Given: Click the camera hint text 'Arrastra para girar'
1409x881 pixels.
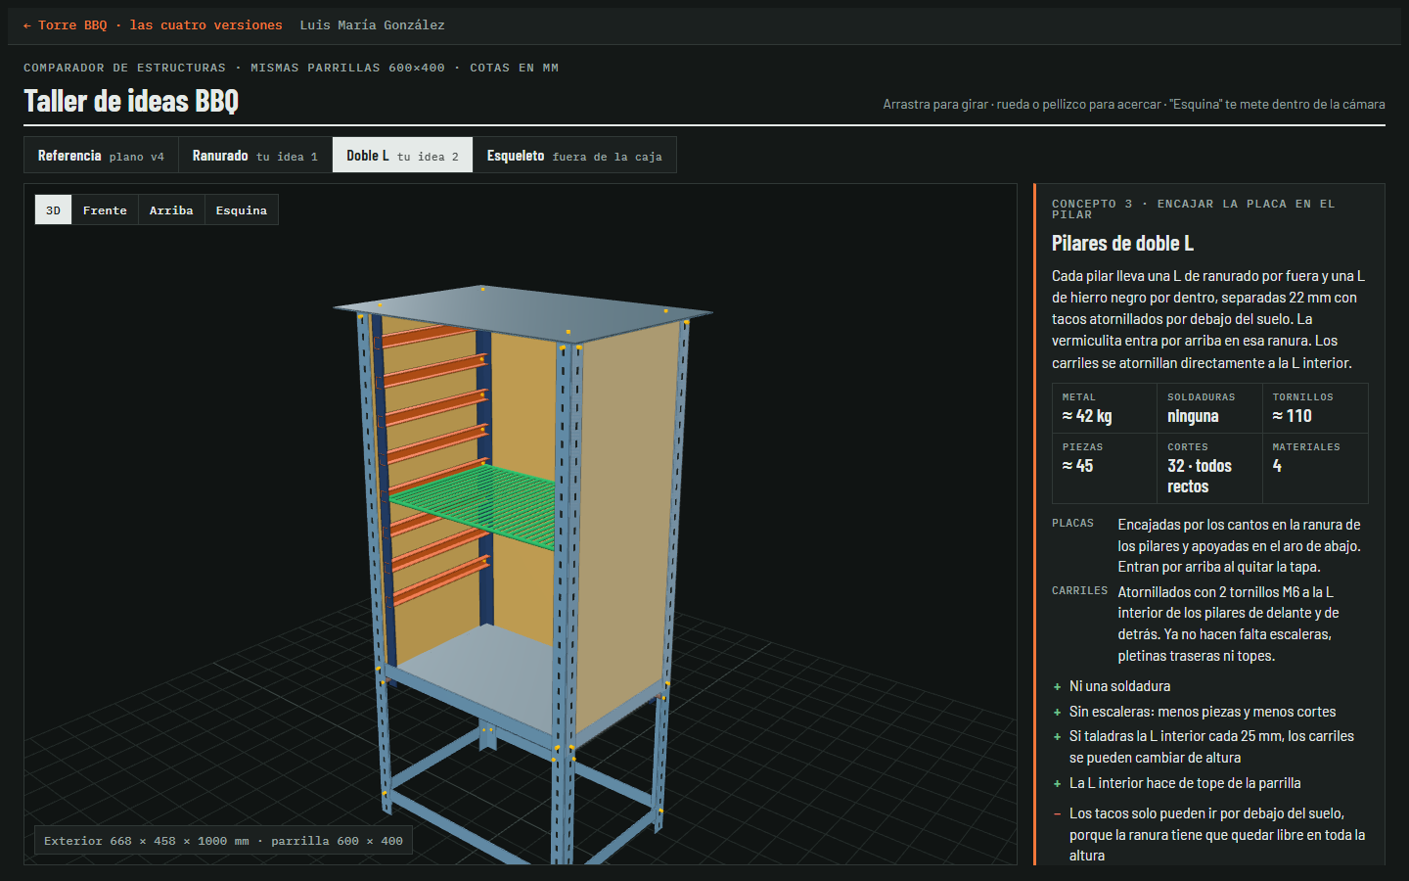Looking at the screenshot, I should (x=1134, y=104).
